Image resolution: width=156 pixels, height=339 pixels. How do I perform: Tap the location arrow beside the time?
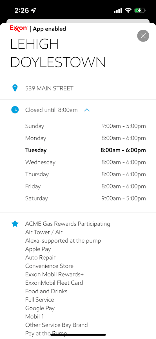tap(34, 11)
